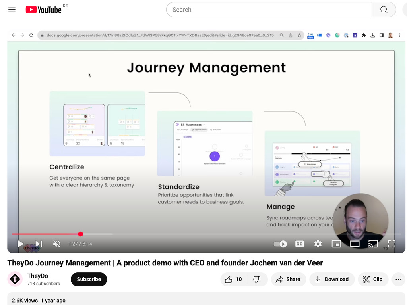407x305 pixels.
Task: Open the YouTube hamburger guide menu
Action: 12,10
